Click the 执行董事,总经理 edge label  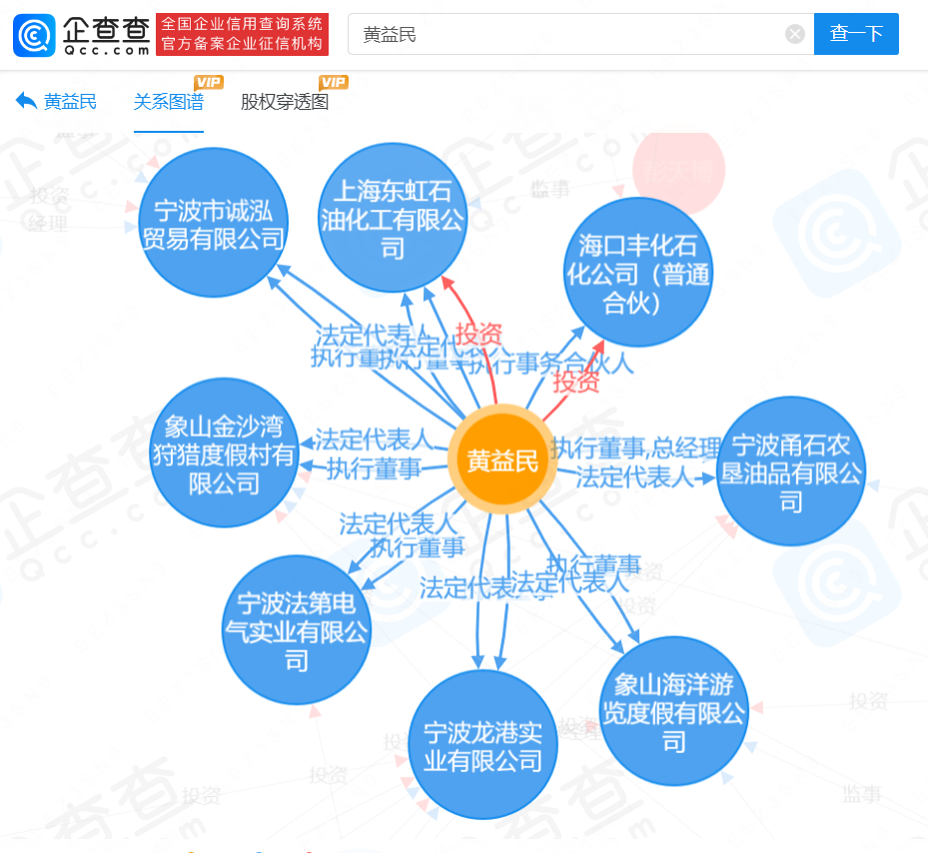coord(637,447)
